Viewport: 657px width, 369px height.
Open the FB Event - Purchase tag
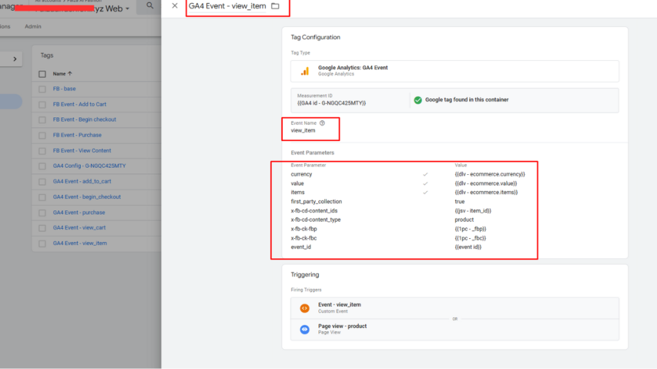77,135
